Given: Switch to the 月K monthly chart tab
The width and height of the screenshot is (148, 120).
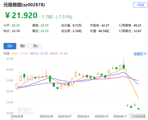Looking at the screenshot, I should point(35,46).
